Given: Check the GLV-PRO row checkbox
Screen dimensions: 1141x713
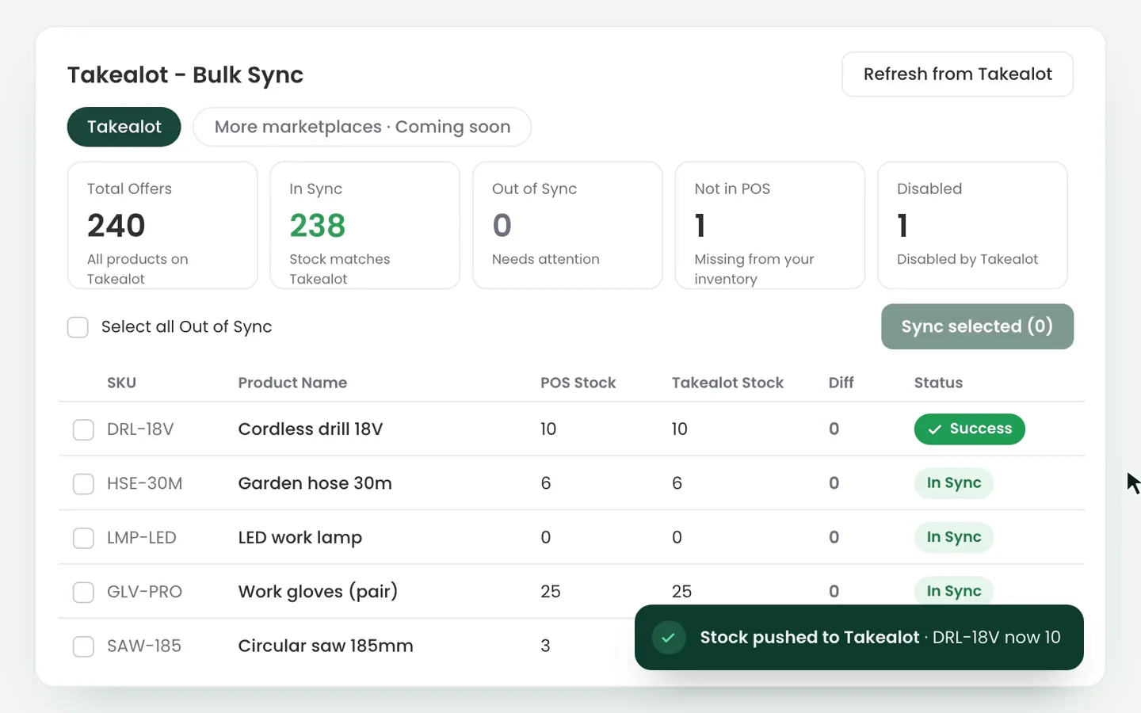Looking at the screenshot, I should [83, 592].
